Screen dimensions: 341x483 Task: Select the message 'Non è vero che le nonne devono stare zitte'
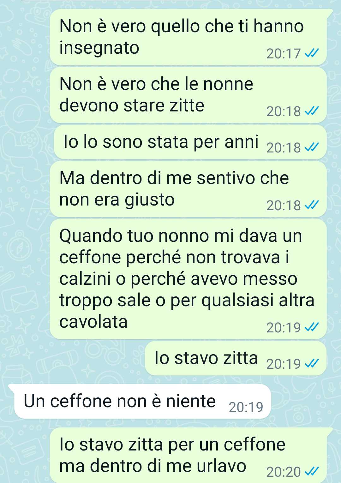point(188,95)
